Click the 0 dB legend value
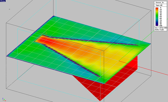The width and height of the screenshot is (168, 102). pos(161,7)
